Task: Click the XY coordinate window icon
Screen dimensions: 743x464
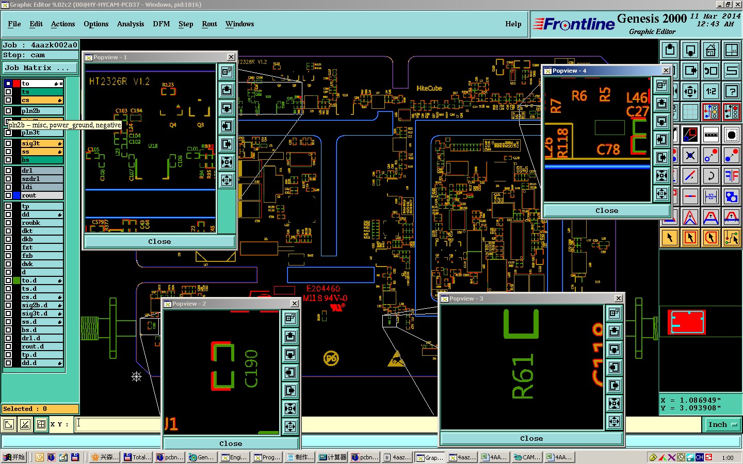Action: (x=732, y=50)
